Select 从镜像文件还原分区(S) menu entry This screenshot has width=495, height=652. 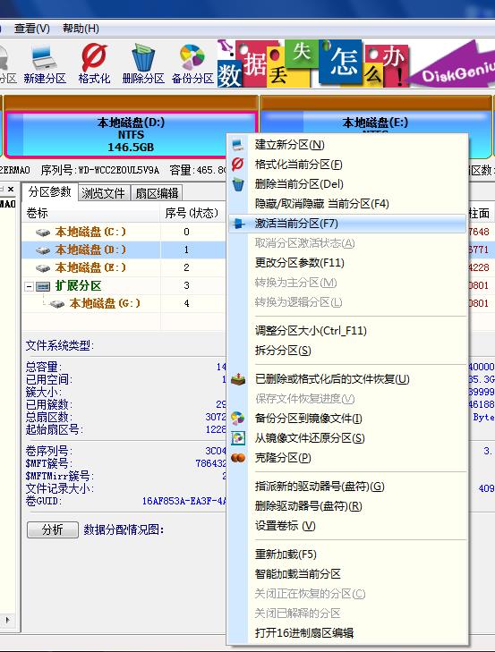pyautogui.click(x=310, y=438)
